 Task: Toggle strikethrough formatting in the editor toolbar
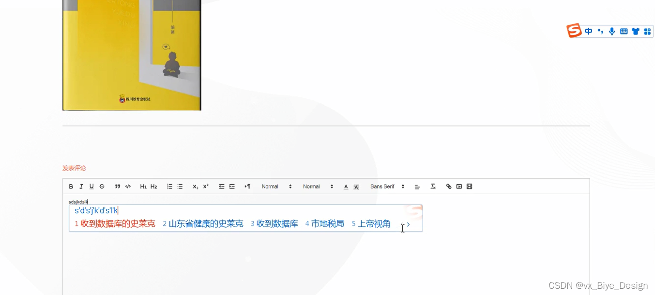[x=102, y=186]
